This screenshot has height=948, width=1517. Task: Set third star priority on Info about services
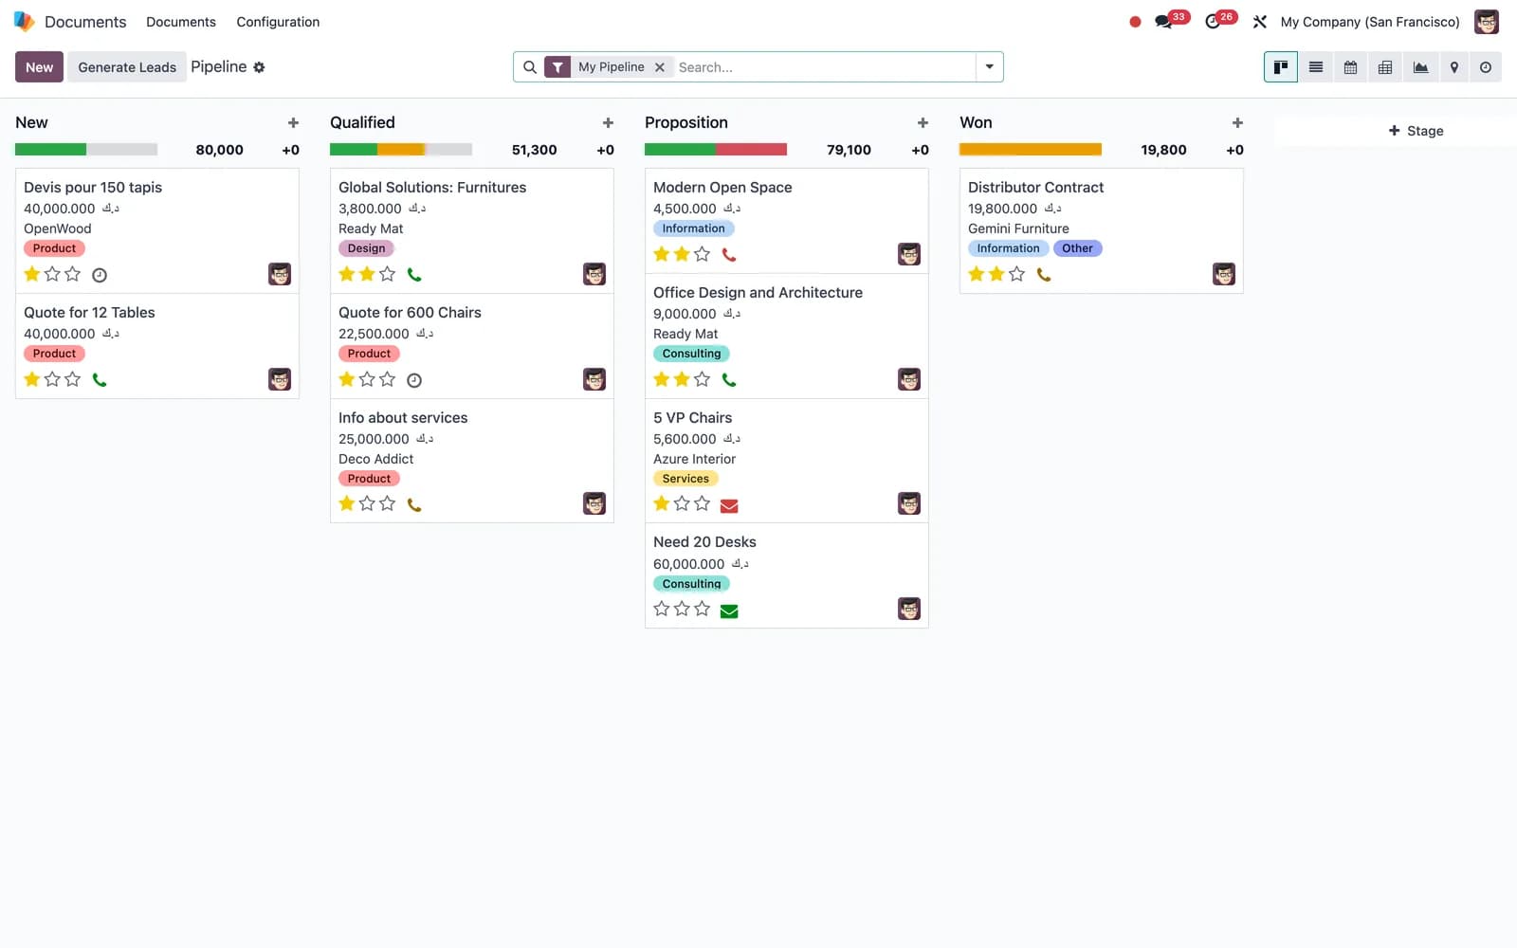[x=388, y=503]
